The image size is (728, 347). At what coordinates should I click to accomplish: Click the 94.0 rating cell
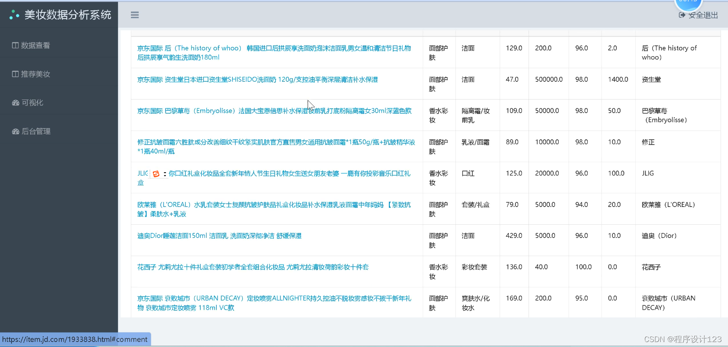click(581, 205)
